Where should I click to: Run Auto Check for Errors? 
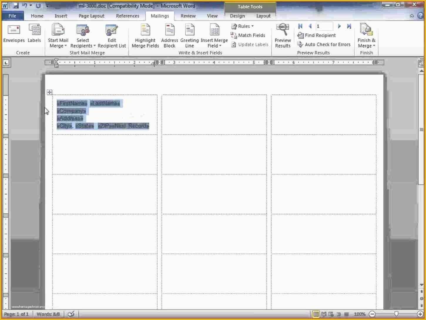324,45
